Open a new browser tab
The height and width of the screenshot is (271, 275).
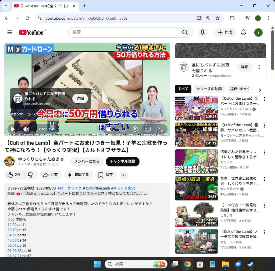84,6
